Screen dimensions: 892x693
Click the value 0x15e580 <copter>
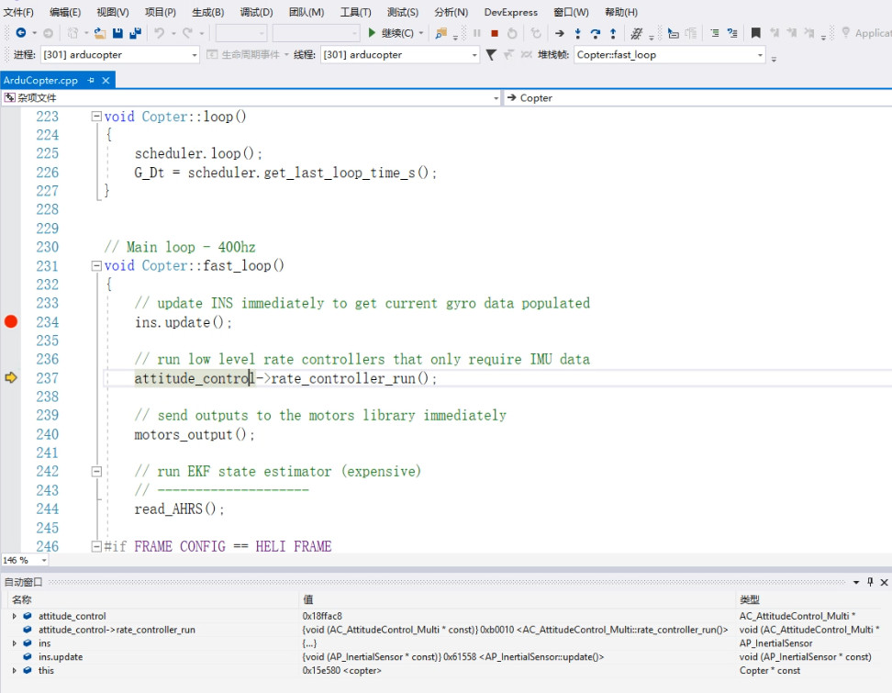coord(342,670)
